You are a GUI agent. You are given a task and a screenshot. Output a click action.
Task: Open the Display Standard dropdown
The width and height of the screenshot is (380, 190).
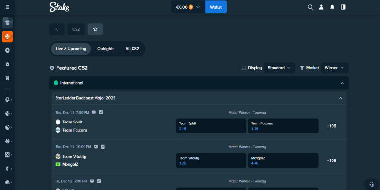[x=279, y=68]
